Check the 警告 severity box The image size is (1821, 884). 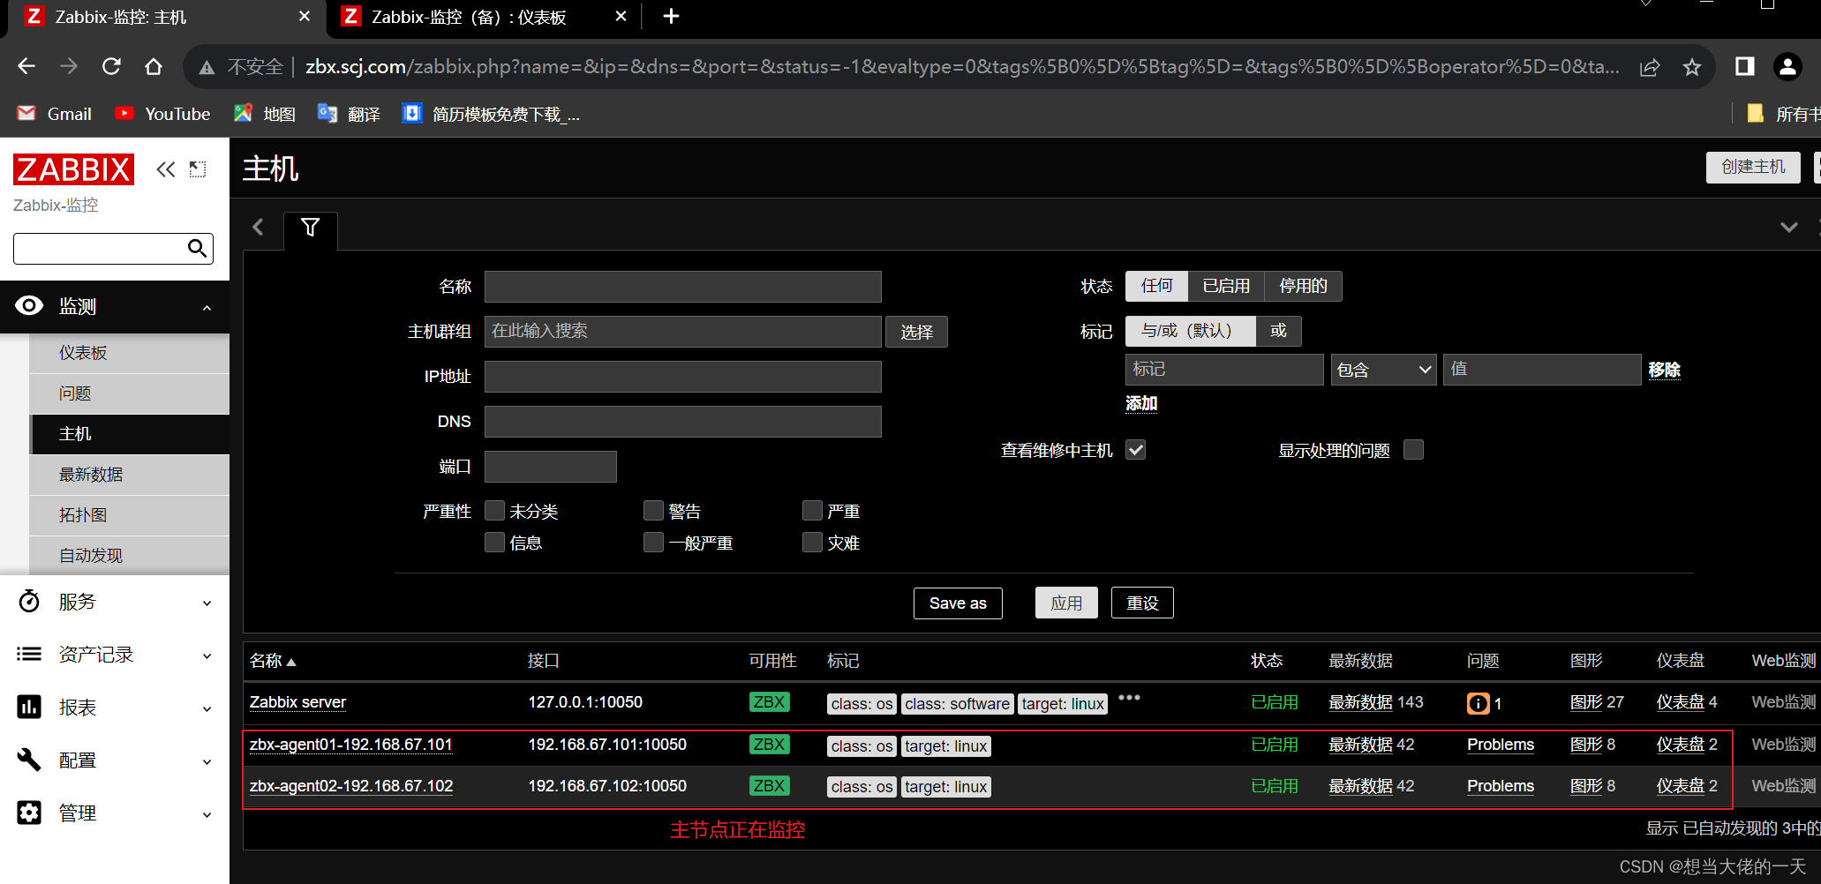point(653,511)
